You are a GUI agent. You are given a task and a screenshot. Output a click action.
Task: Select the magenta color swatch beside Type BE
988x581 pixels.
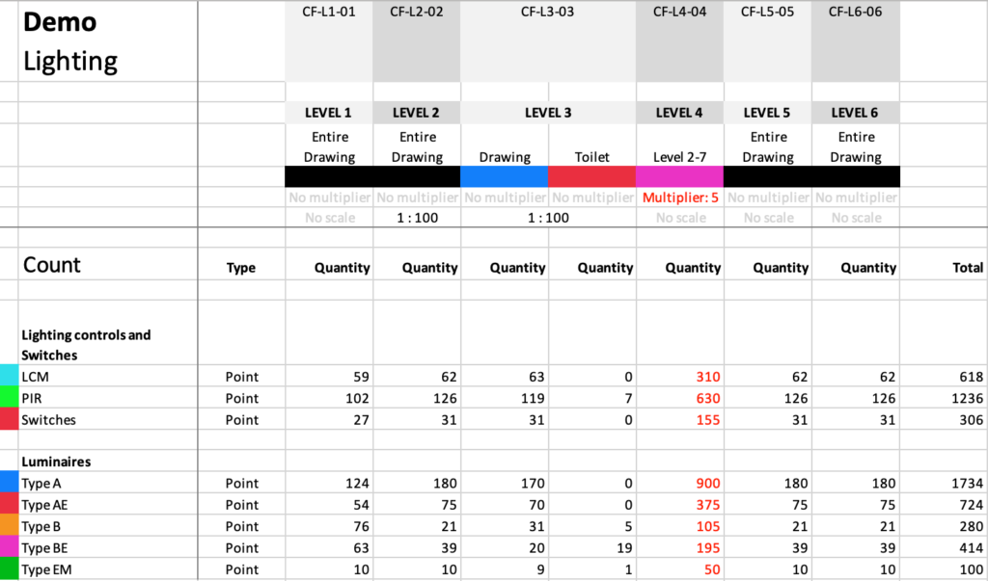7,547
